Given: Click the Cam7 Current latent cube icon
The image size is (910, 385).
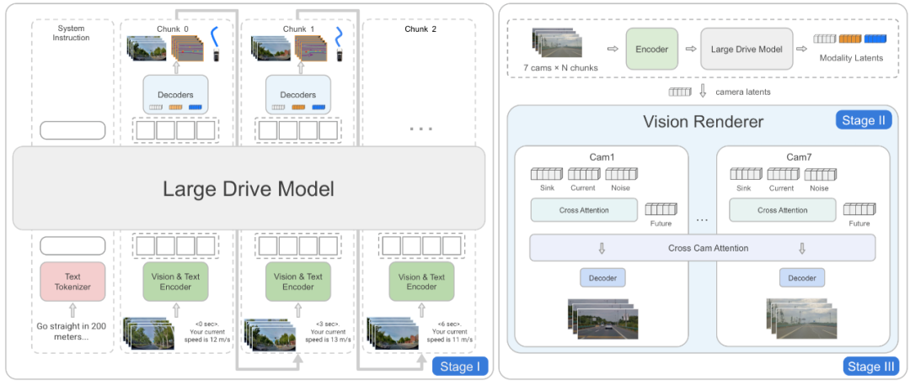Looking at the screenshot, I should click(783, 174).
